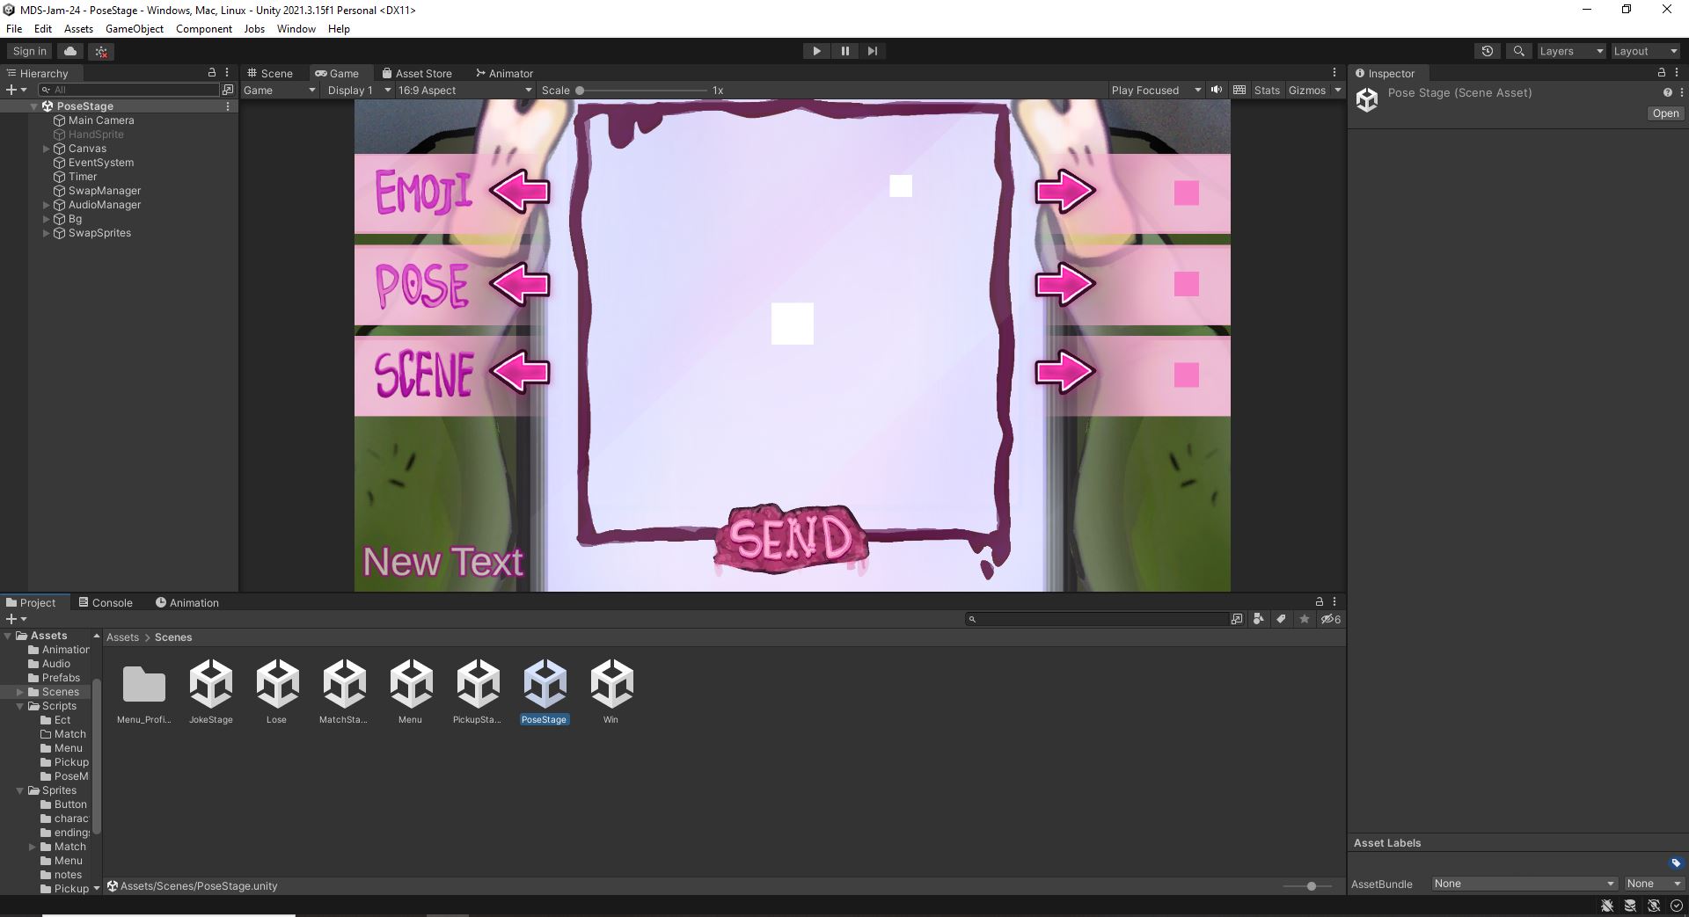Viewport: 1689px width, 917px height.
Task: Toggle Gizmos in Game view
Action: (1306, 90)
